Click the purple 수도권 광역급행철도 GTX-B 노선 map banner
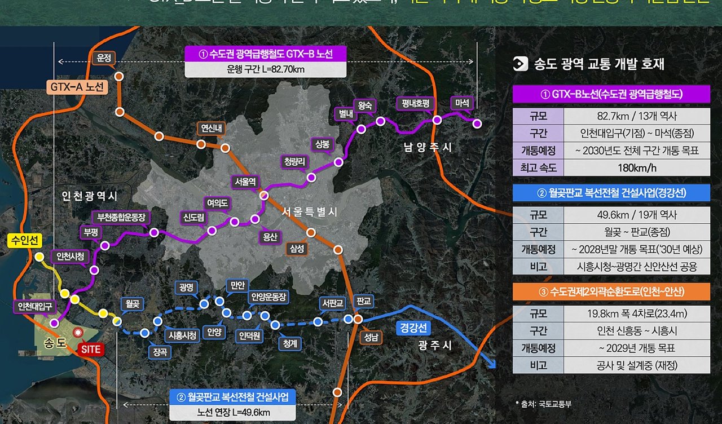722x424 pixels. [266, 54]
